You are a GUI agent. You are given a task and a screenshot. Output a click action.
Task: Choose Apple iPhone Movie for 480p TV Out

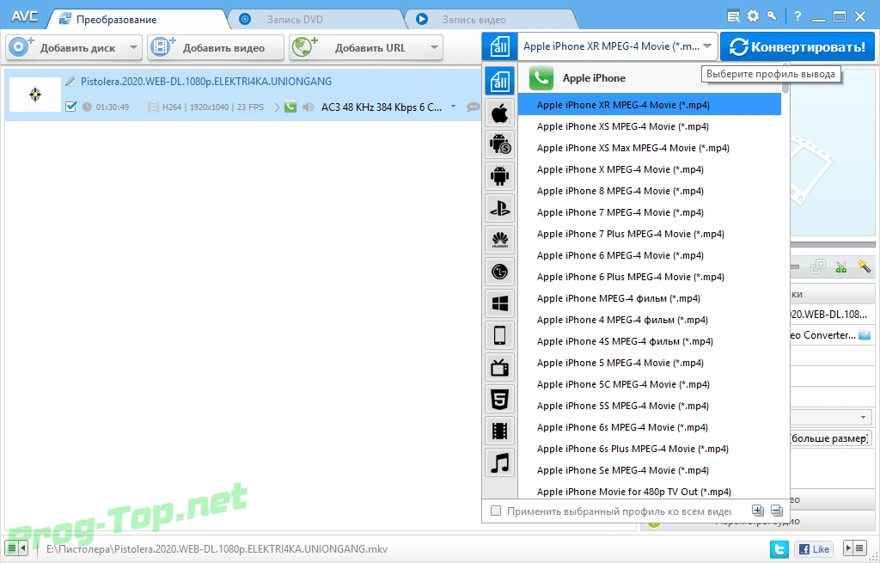[x=649, y=492]
